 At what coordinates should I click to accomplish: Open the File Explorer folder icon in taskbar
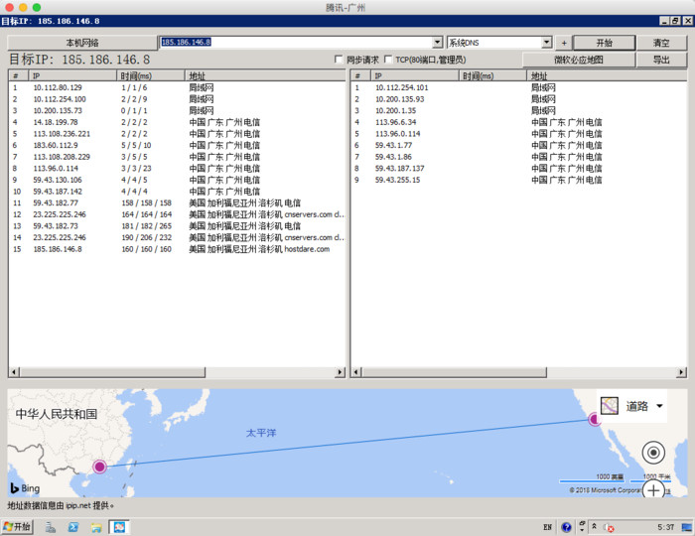coord(96,527)
